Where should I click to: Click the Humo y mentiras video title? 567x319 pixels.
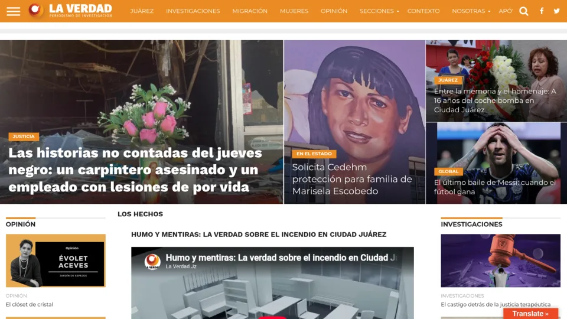pyautogui.click(x=281, y=258)
